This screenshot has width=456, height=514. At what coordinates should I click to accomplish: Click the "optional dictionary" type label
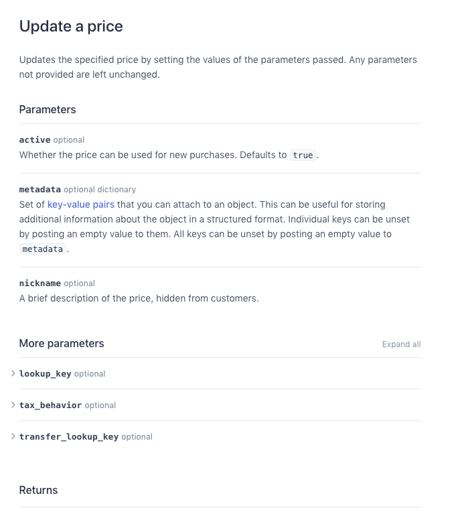pos(100,190)
